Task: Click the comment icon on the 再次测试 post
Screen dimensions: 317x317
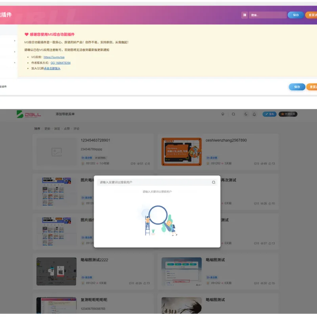Action: point(256,203)
